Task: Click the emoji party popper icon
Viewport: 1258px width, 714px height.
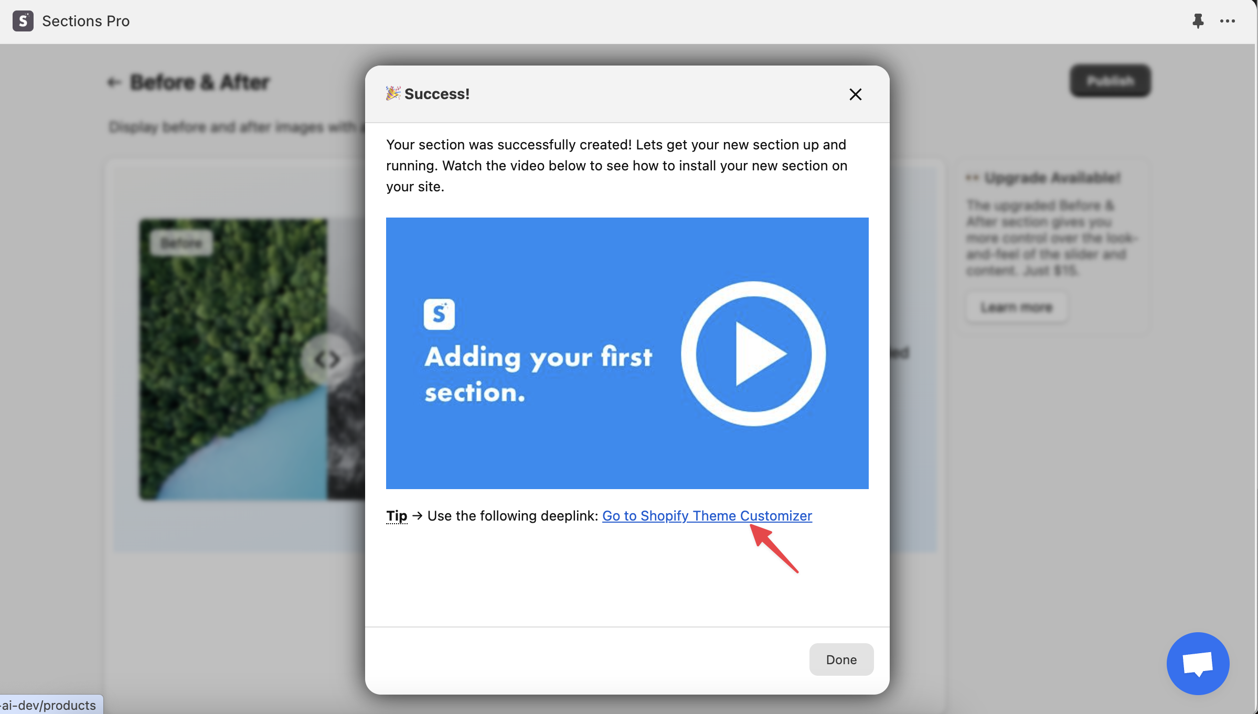Action: [x=392, y=93]
